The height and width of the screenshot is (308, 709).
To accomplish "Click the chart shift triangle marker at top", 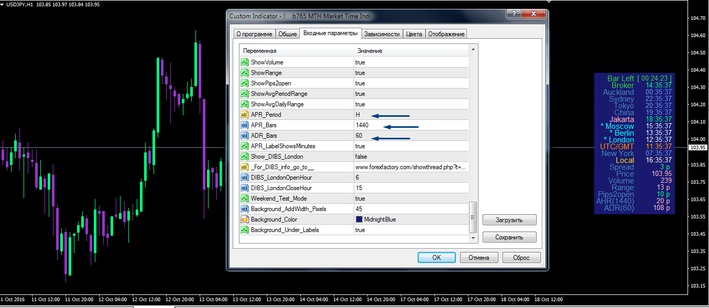I will point(548,2).
